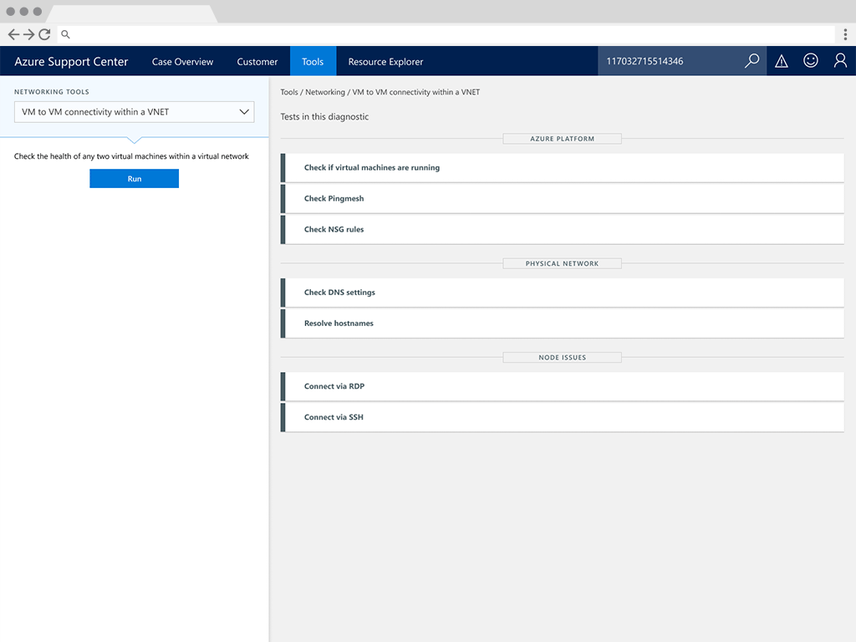Screen dimensions: 856x642
Task: Click the Tools breadcrumb link
Action: (289, 92)
